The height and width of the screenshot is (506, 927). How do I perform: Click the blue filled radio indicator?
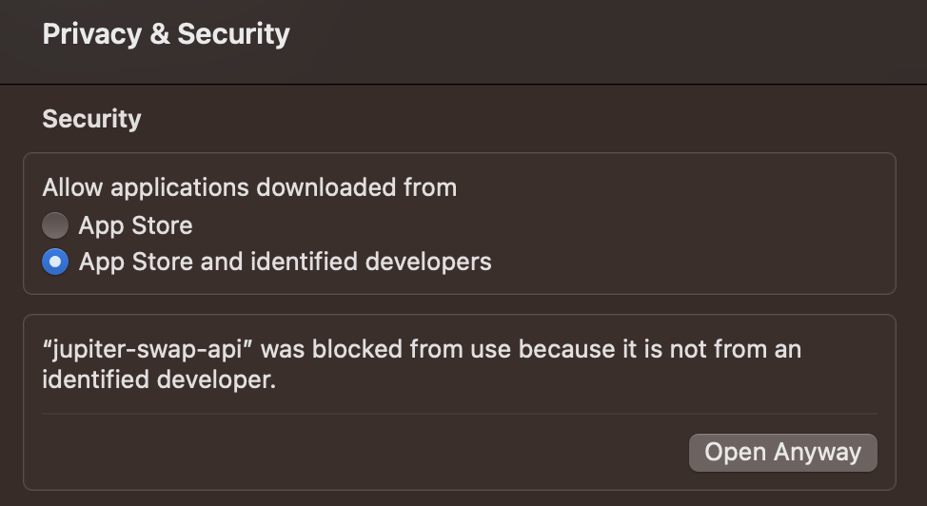[x=55, y=262]
